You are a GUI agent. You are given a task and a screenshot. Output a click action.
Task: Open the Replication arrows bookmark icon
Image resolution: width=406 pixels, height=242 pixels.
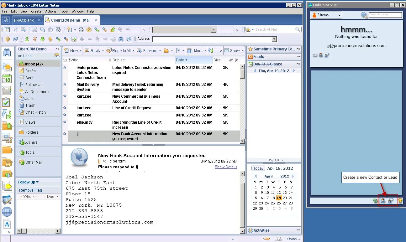(x=7, y=114)
